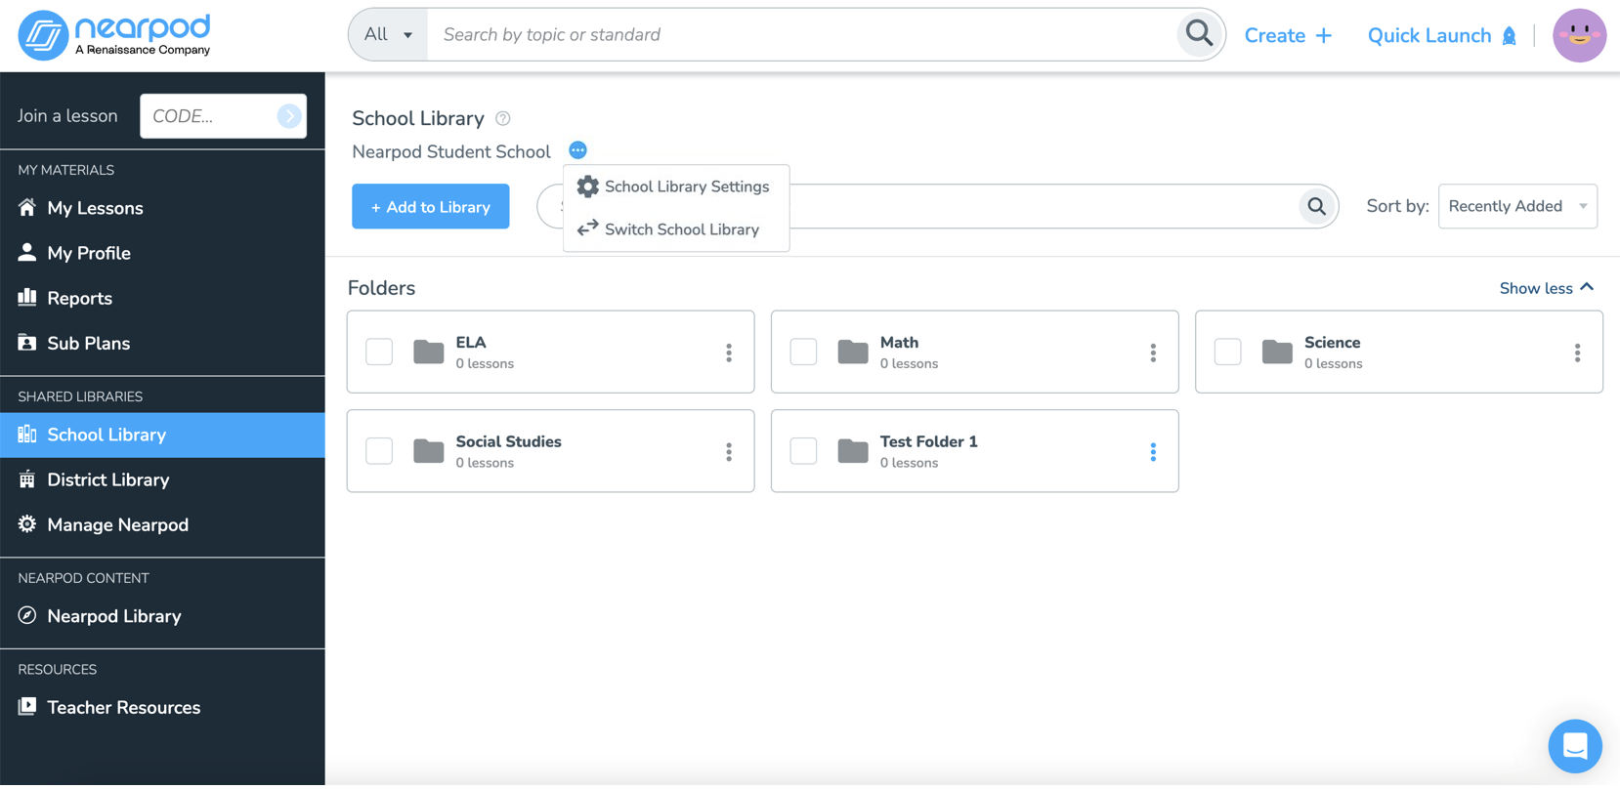Image resolution: width=1620 pixels, height=789 pixels.
Task: Click the top search magnifier icon
Action: 1199,34
